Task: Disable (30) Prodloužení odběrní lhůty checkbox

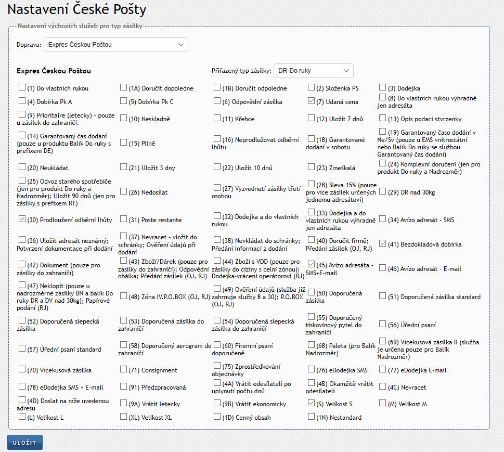Action: tap(22, 219)
